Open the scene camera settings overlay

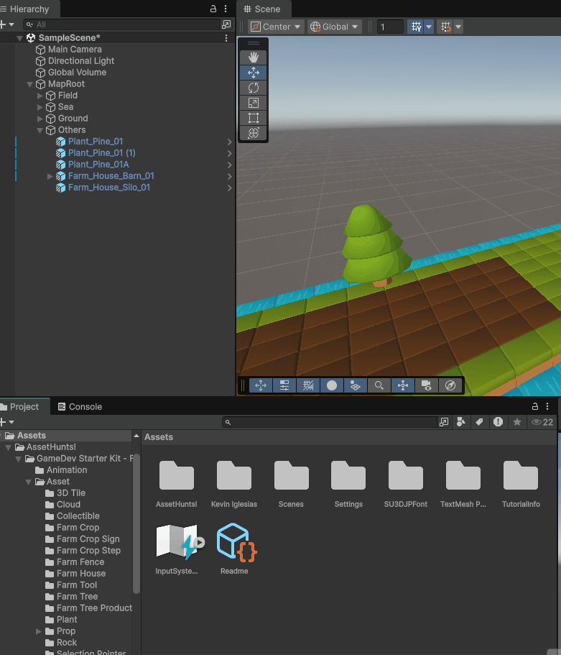pyautogui.click(x=427, y=385)
